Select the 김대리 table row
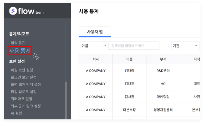The image size is (204, 124). (x=129, y=71)
